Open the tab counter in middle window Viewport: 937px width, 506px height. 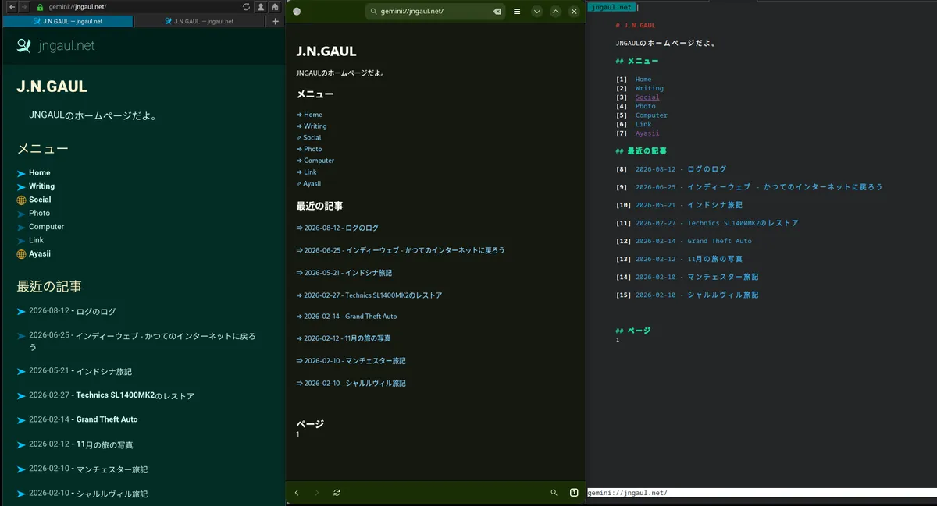[574, 493]
